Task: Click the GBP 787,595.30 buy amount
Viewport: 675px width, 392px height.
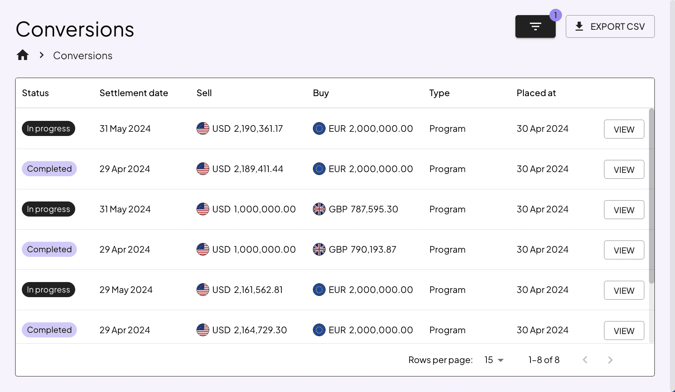Action: click(363, 209)
